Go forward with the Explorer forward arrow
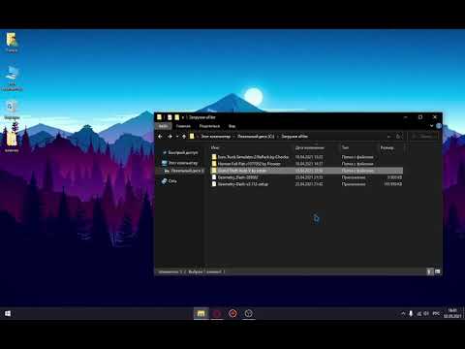This screenshot has height=349, width=465. [x=170, y=137]
